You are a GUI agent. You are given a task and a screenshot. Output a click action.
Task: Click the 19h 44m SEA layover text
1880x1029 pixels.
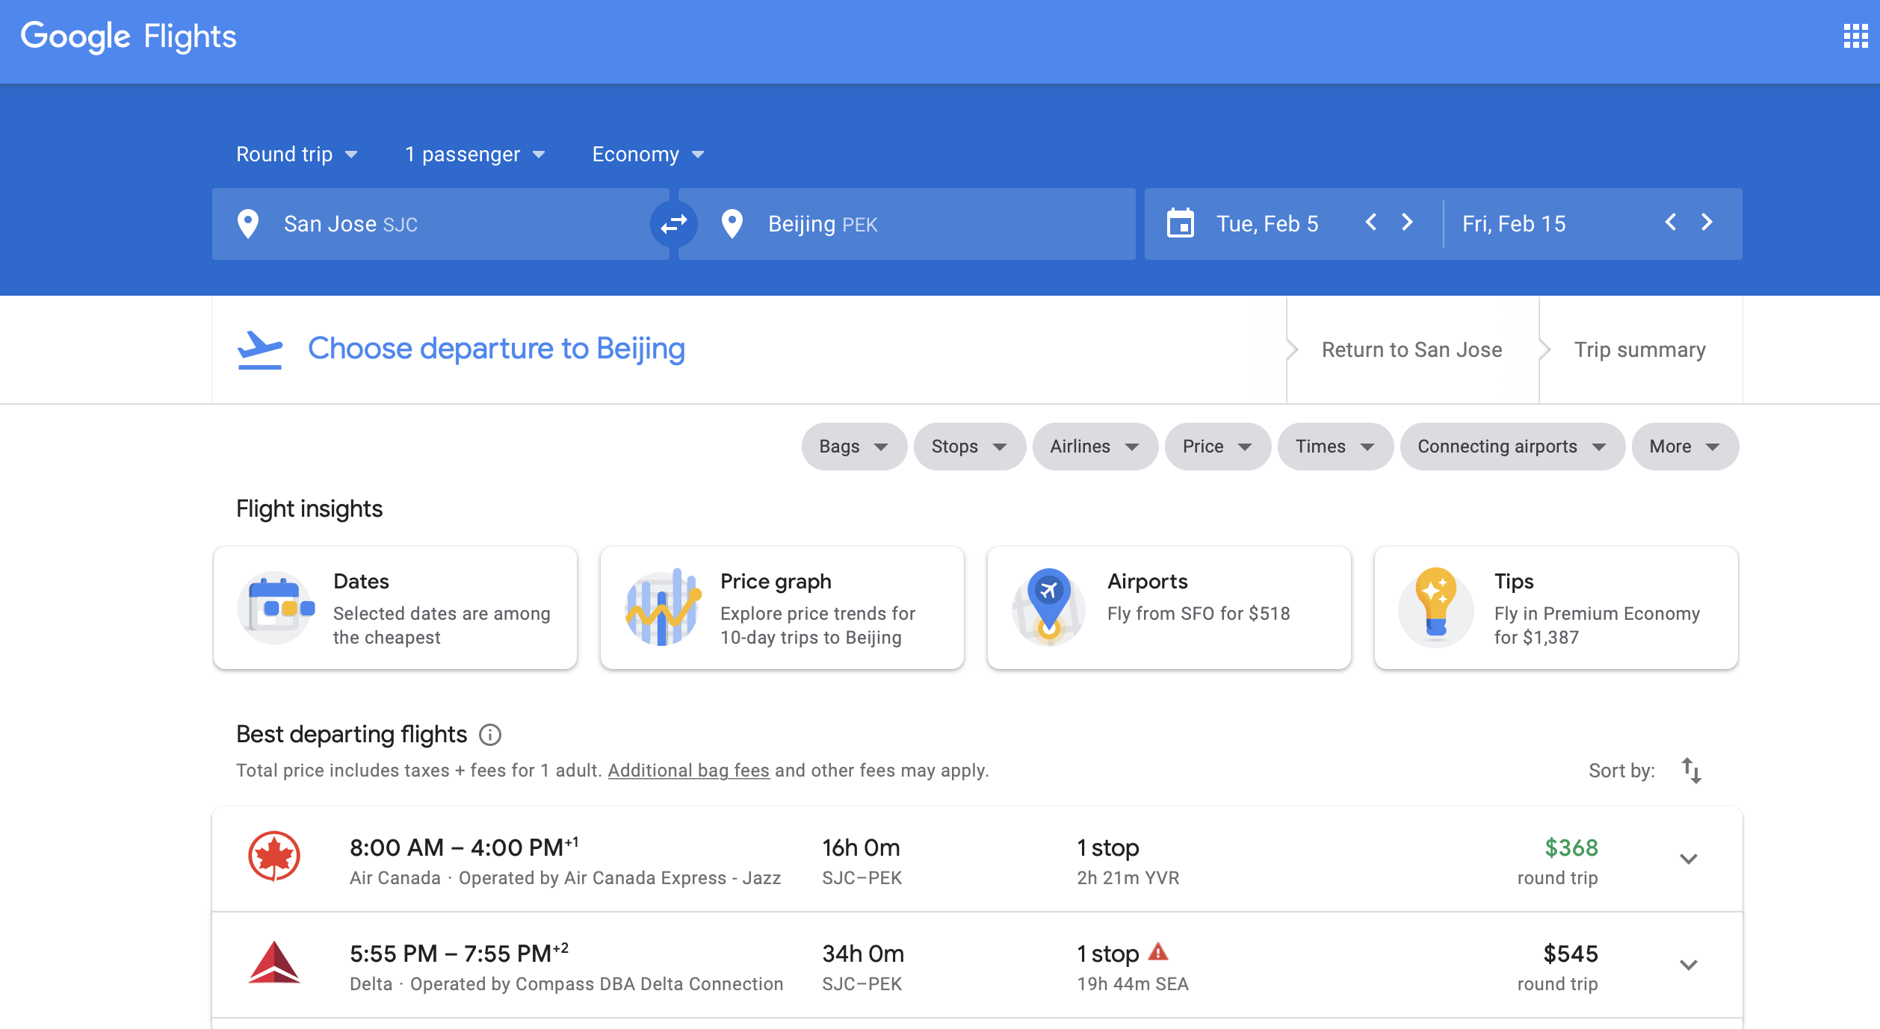1133,984
